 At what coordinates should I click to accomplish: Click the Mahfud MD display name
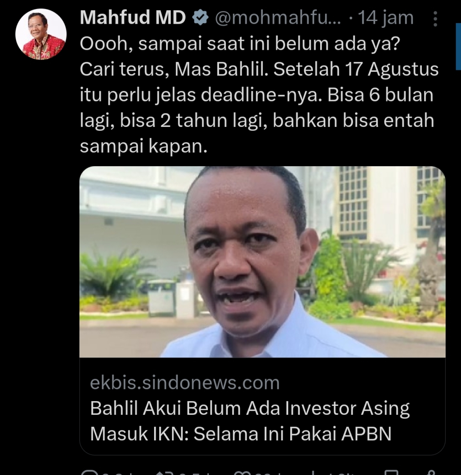pyautogui.click(x=133, y=17)
